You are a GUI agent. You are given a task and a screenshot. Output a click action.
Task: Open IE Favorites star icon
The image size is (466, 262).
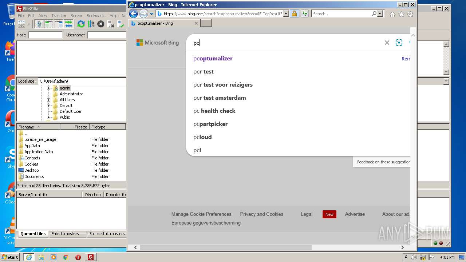(401, 14)
